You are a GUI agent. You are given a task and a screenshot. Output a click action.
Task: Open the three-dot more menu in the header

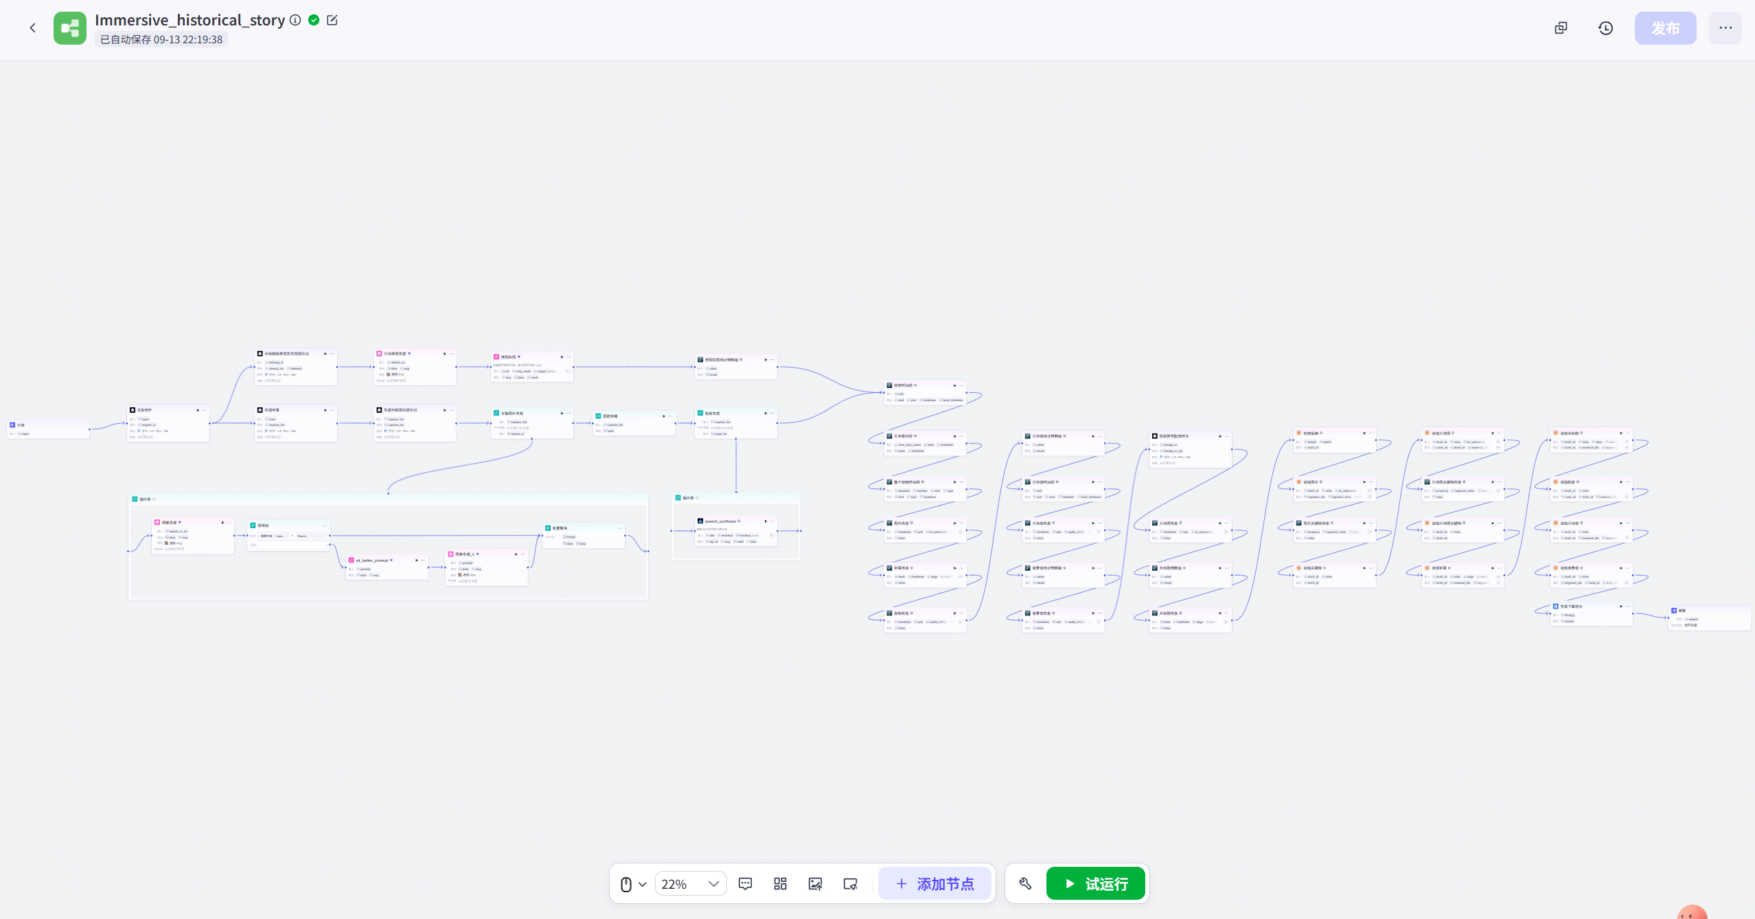point(1725,28)
